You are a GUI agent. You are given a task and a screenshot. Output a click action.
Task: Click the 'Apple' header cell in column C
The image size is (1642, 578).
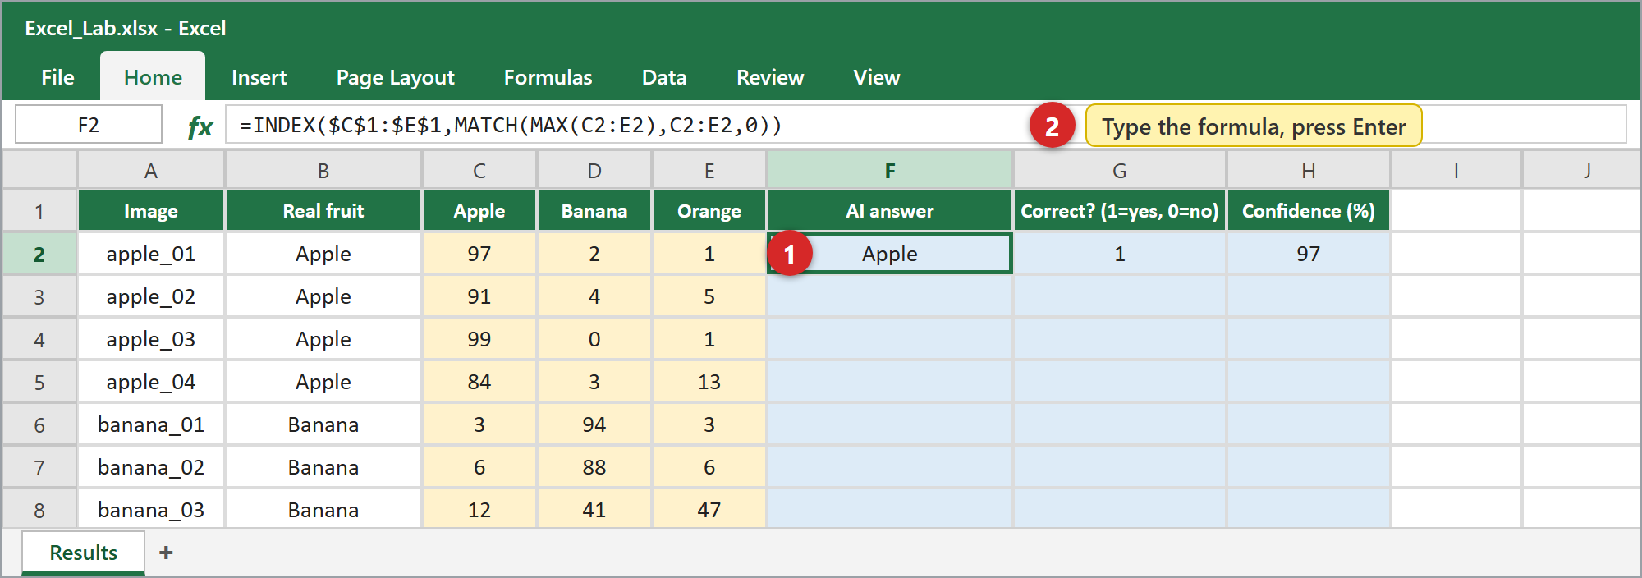click(x=479, y=211)
